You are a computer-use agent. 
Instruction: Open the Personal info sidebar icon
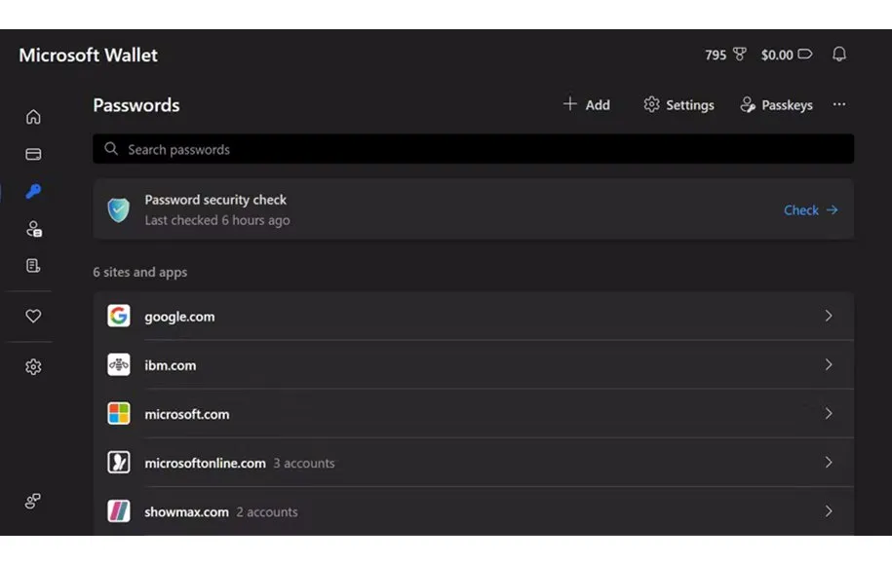pyautogui.click(x=33, y=229)
